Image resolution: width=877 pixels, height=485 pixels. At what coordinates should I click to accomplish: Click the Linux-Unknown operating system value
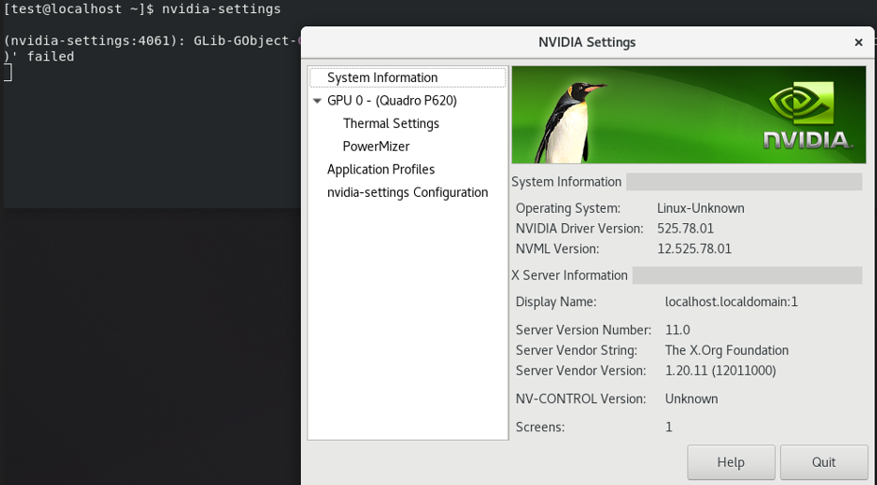[701, 208]
